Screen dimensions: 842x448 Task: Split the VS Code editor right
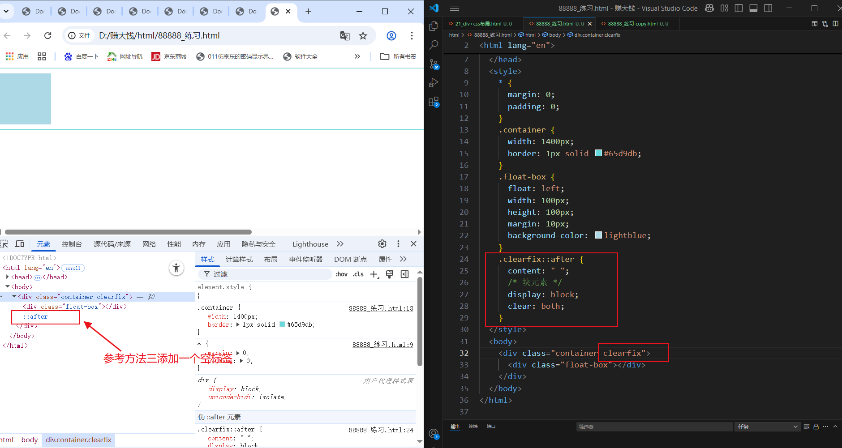point(835,24)
